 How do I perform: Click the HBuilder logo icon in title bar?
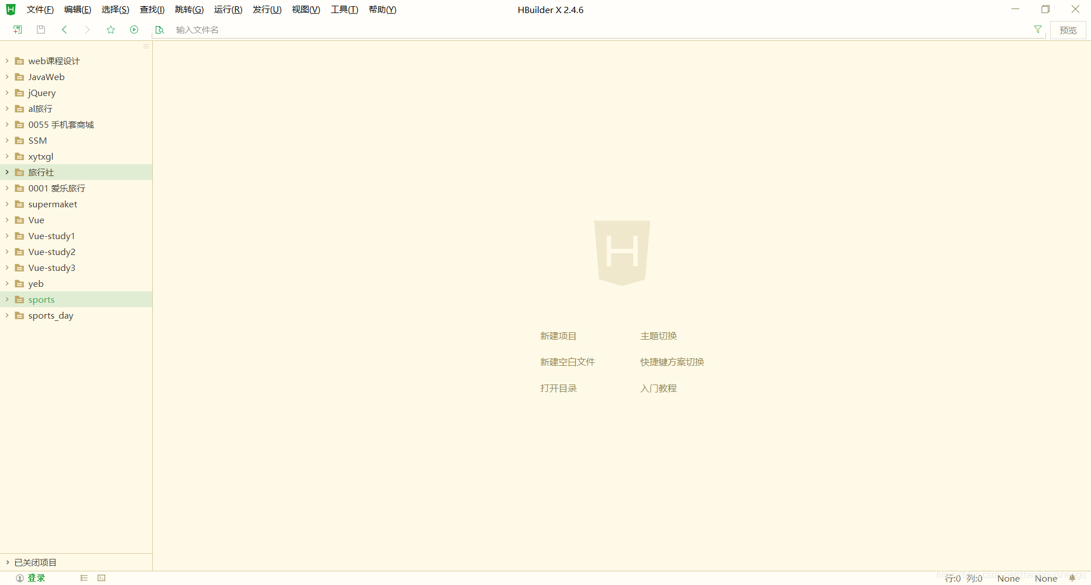tap(11, 10)
